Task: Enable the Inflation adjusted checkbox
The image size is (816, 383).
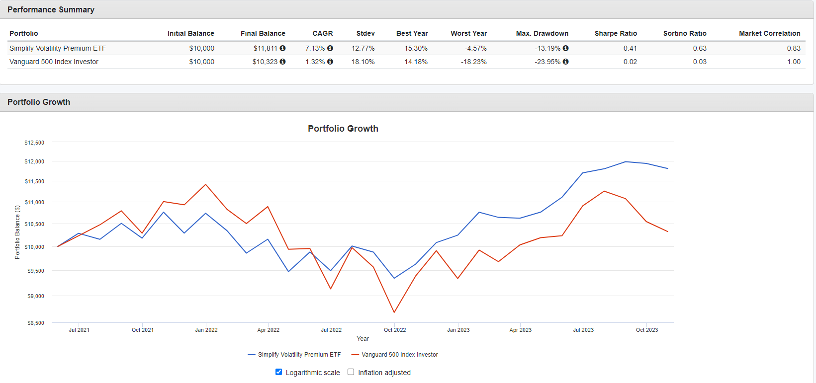Action: [x=351, y=372]
